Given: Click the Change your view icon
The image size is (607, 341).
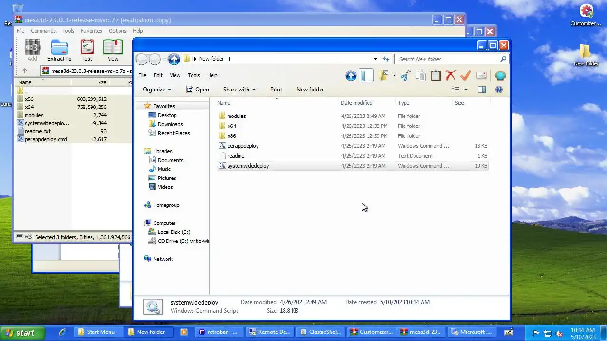Looking at the screenshot, I should pyautogui.click(x=456, y=90).
